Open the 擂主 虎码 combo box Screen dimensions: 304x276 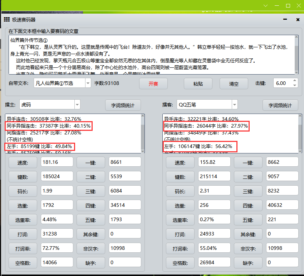click(77, 105)
